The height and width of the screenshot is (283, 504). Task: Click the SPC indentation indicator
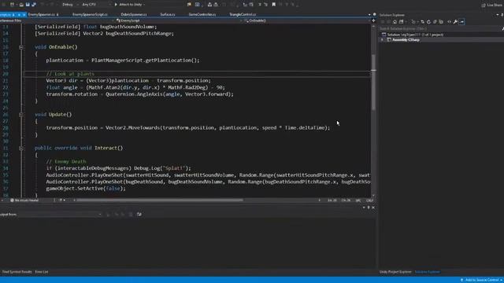(x=358, y=200)
